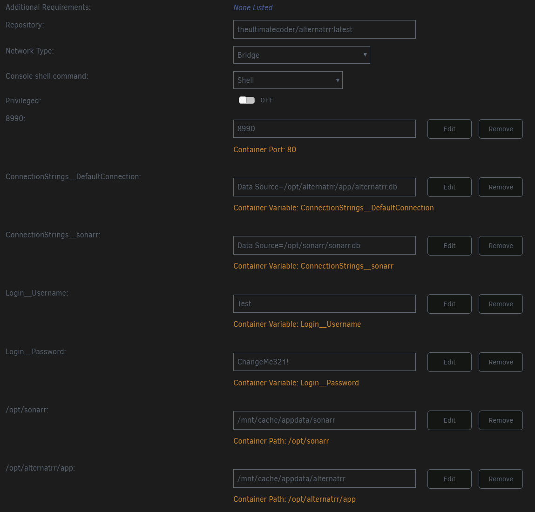Click the None Listed requirements text
Viewport: 535px width, 512px height.
[253, 7]
